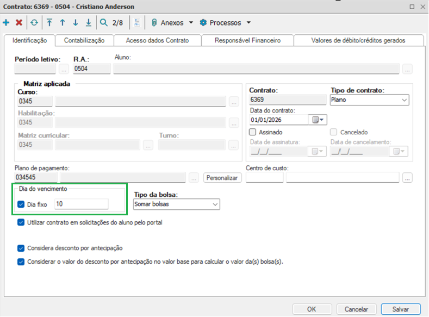Click the Data do contrato field 01/01/2026
The width and height of the screenshot is (429, 317).
pyautogui.click(x=279, y=120)
